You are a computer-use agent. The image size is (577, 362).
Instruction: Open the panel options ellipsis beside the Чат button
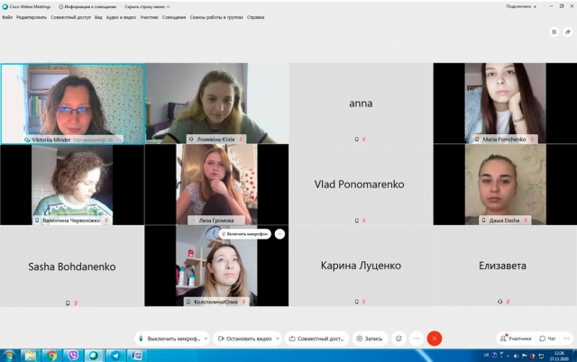(566, 339)
